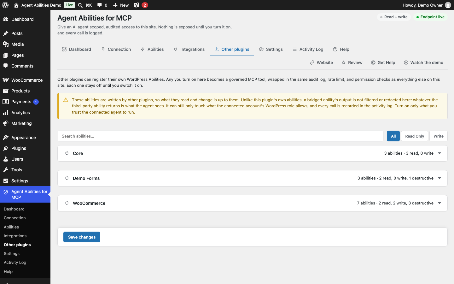Open Integrations in sidebar submenu

point(15,236)
